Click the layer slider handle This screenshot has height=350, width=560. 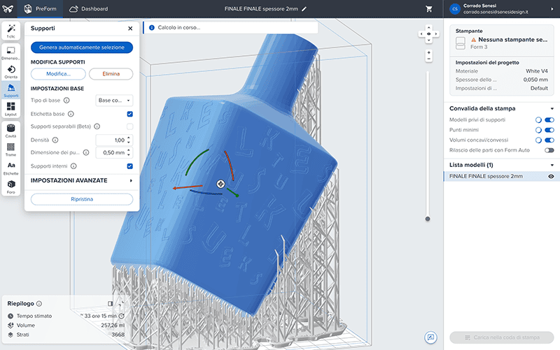click(x=428, y=219)
